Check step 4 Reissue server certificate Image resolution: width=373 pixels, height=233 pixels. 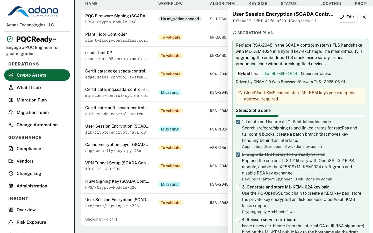coord(238,220)
